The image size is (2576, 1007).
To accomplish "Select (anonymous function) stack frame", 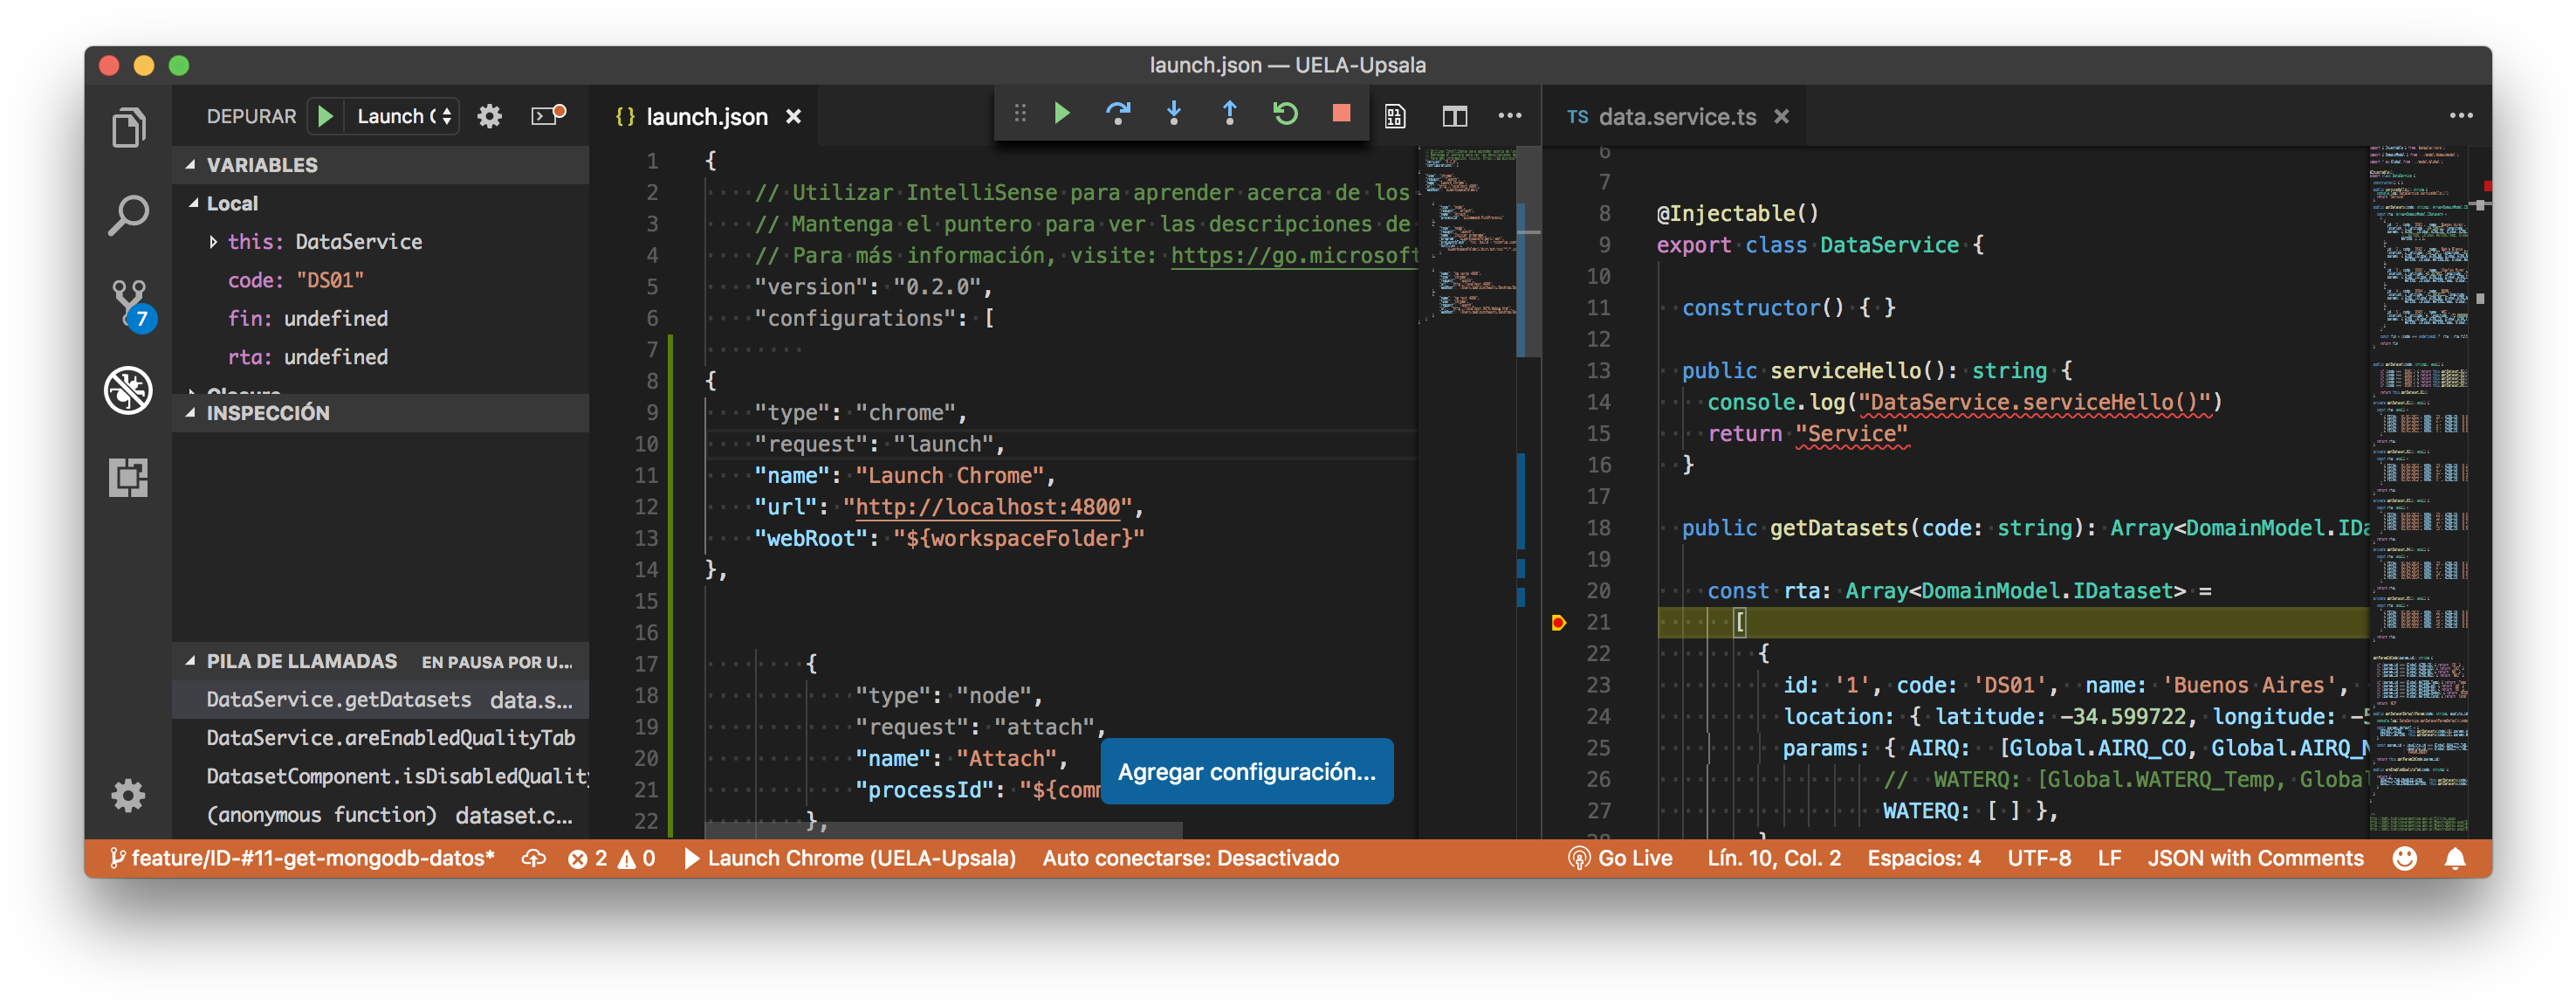I will (x=380, y=816).
